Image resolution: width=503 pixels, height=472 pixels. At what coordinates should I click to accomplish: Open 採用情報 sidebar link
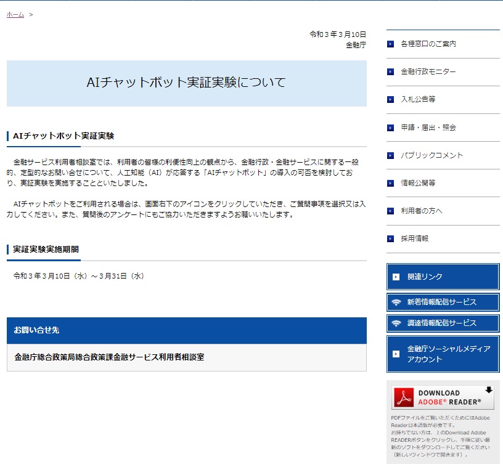point(414,238)
